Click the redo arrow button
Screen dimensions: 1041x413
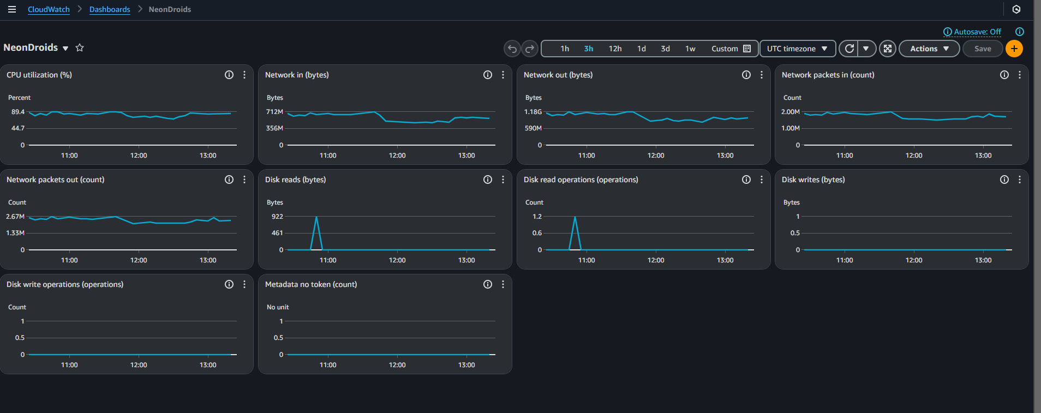[530, 49]
